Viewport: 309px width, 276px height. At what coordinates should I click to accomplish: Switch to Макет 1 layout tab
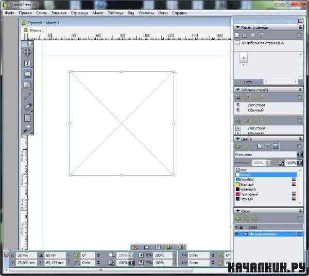click(35, 30)
